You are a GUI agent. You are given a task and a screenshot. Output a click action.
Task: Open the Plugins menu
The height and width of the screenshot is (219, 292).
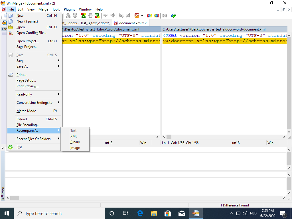coord(70,9)
